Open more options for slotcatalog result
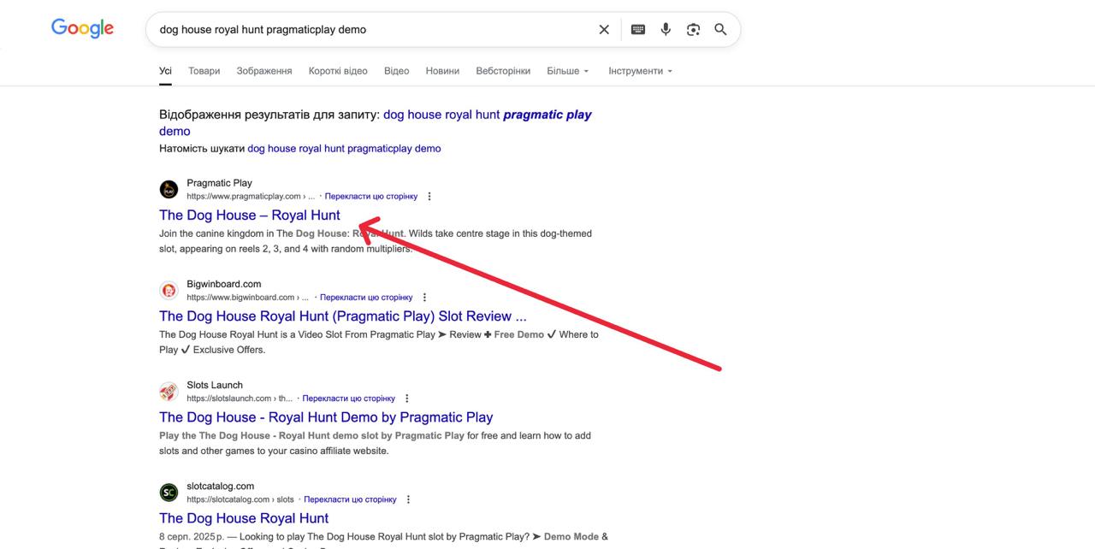 point(408,499)
